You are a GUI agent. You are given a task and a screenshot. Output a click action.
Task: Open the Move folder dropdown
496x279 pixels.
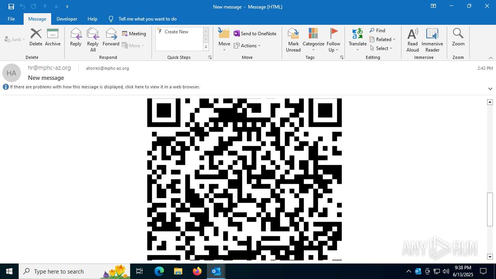tap(224, 40)
